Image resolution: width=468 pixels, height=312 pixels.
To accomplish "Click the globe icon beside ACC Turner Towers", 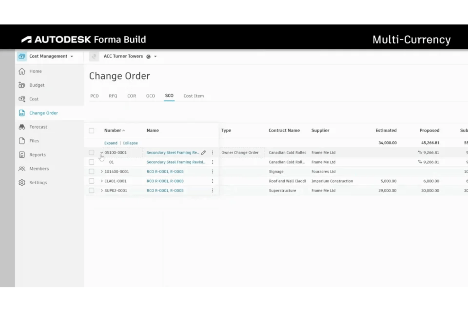I will pyautogui.click(x=148, y=57).
